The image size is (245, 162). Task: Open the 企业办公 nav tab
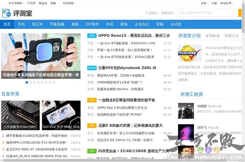click(142, 24)
